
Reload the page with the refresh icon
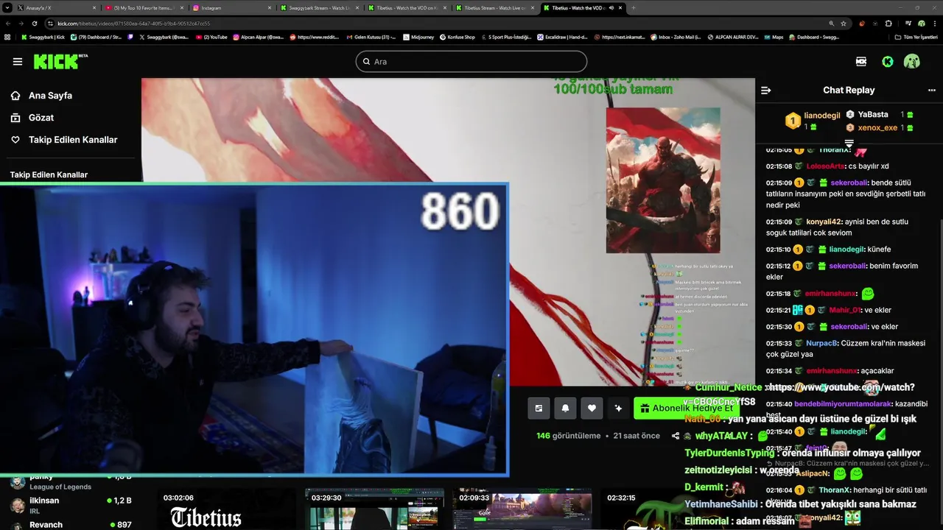coord(34,24)
